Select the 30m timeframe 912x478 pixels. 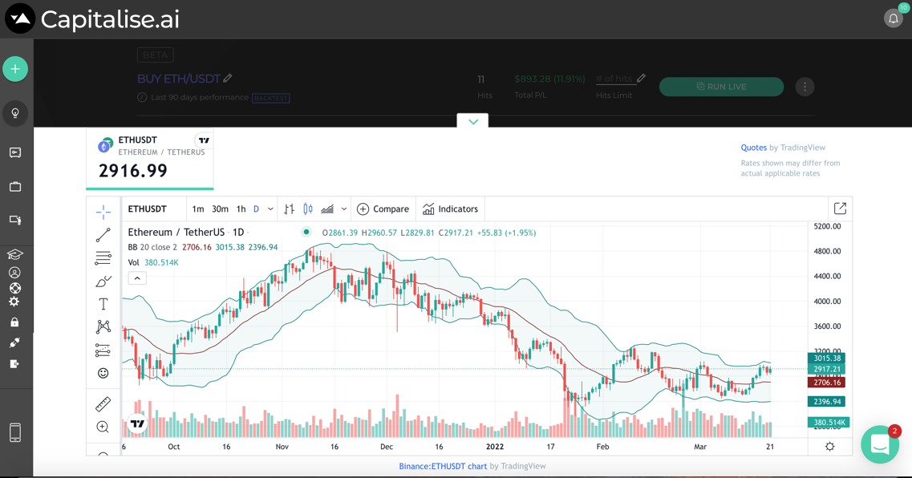tap(220, 209)
